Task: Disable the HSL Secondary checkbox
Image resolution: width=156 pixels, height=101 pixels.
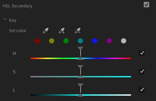Action: click(146, 5)
